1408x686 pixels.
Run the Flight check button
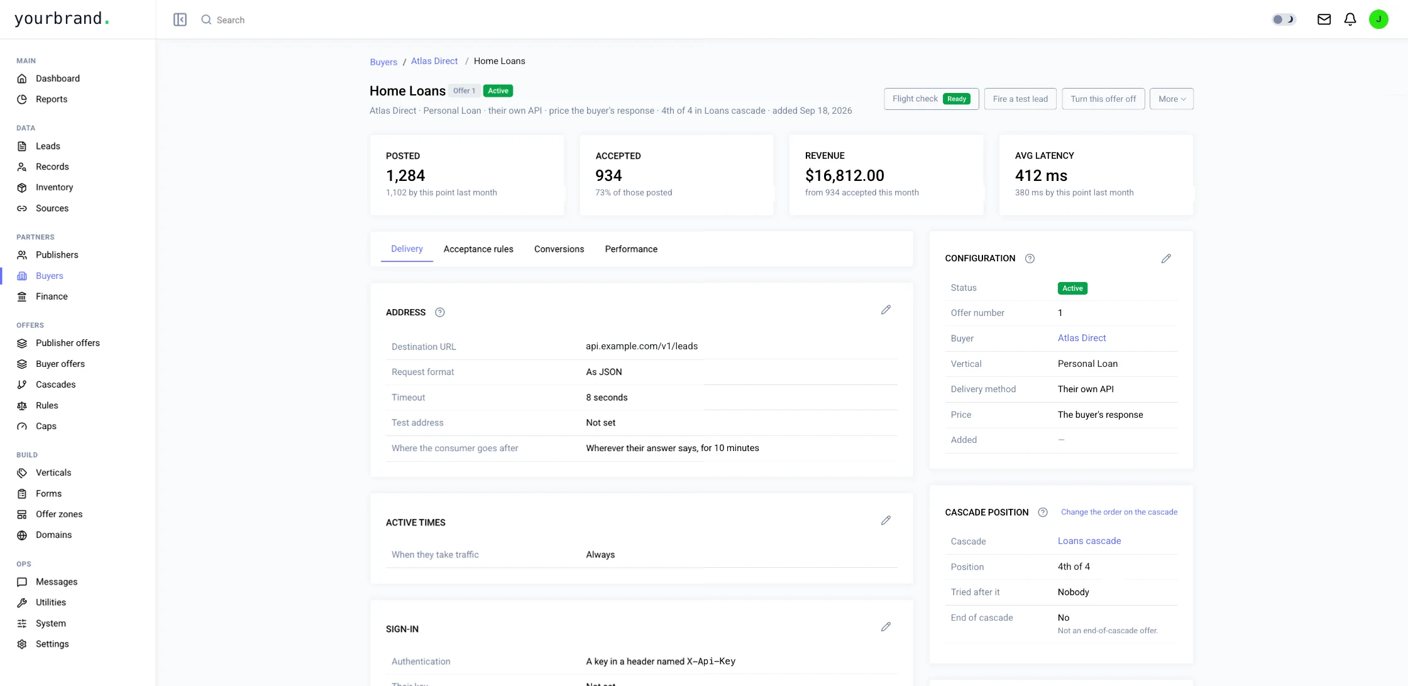[x=931, y=99]
